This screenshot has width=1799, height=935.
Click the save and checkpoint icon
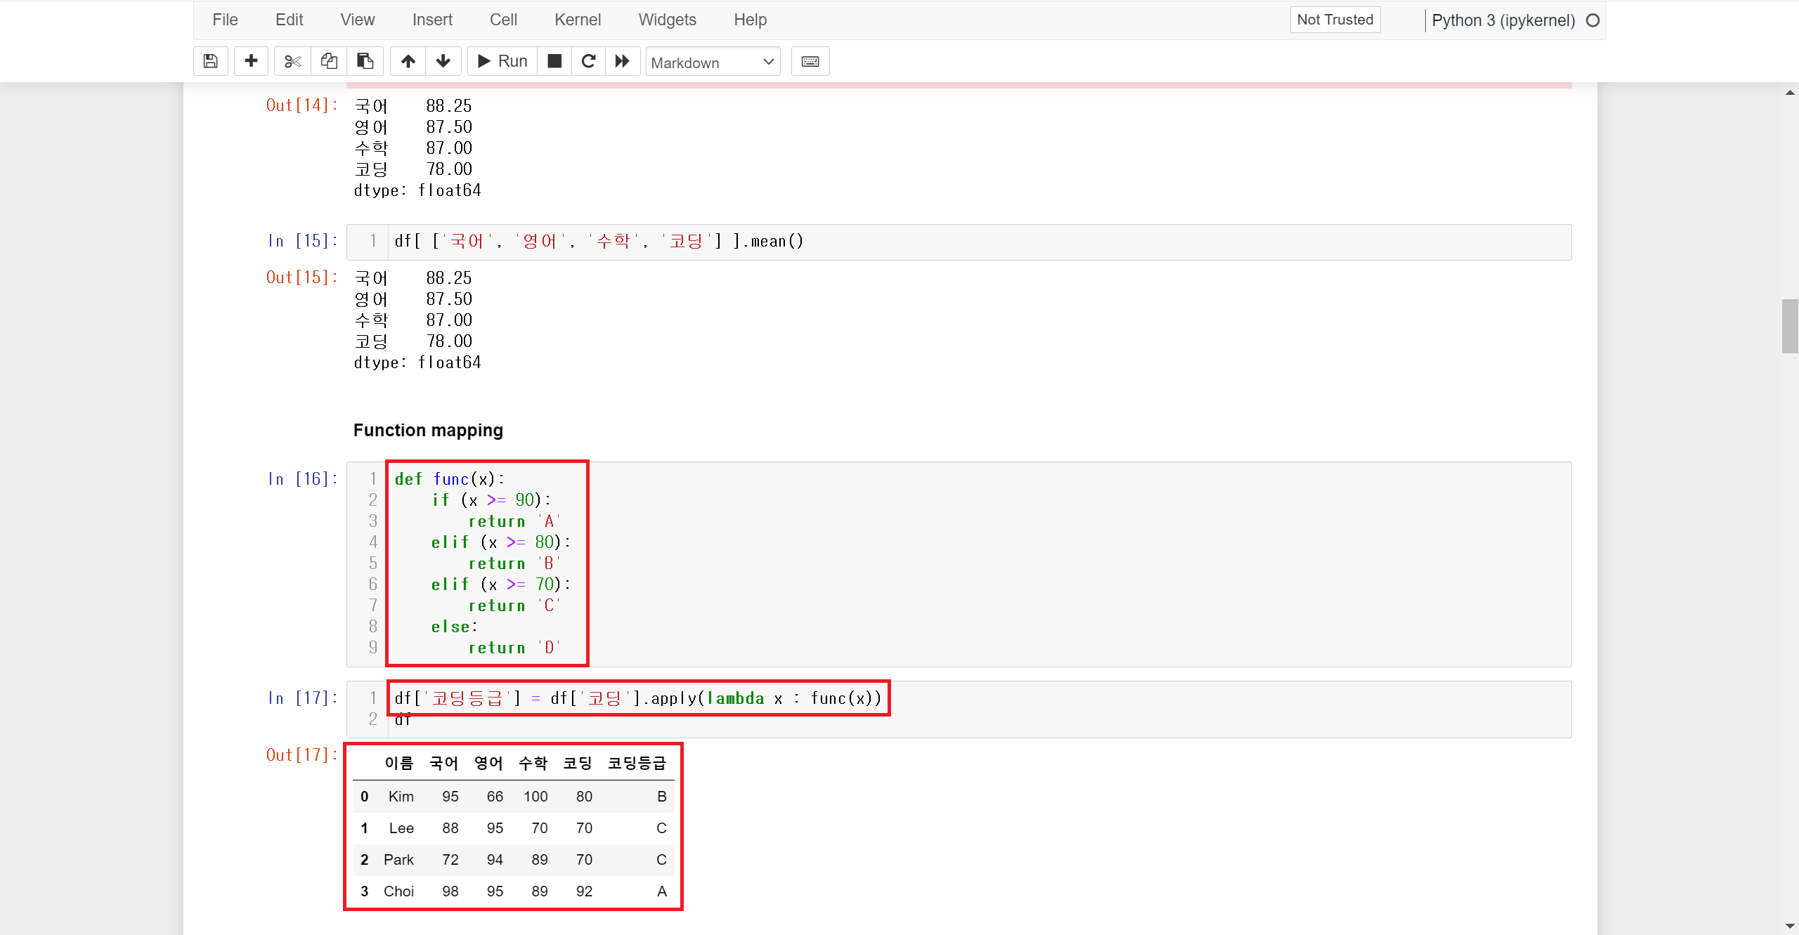tap(210, 61)
